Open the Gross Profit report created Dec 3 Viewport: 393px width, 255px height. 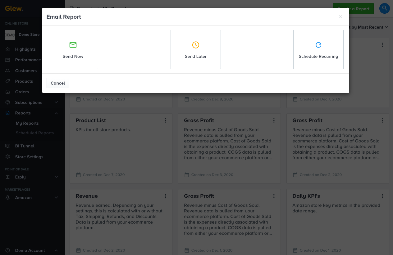(199, 120)
